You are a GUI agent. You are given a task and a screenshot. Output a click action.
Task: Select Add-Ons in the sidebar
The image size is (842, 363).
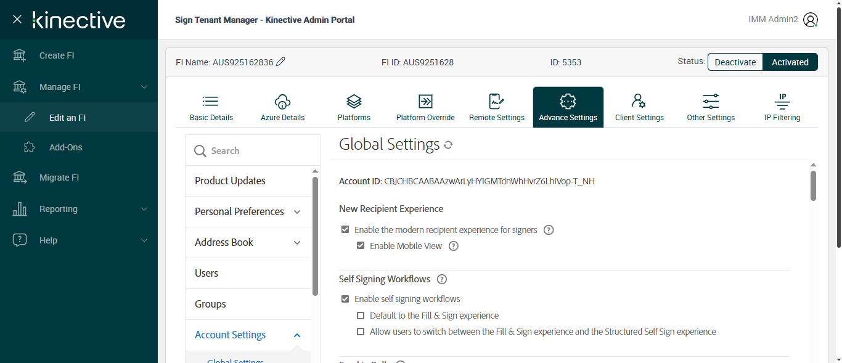coord(65,147)
